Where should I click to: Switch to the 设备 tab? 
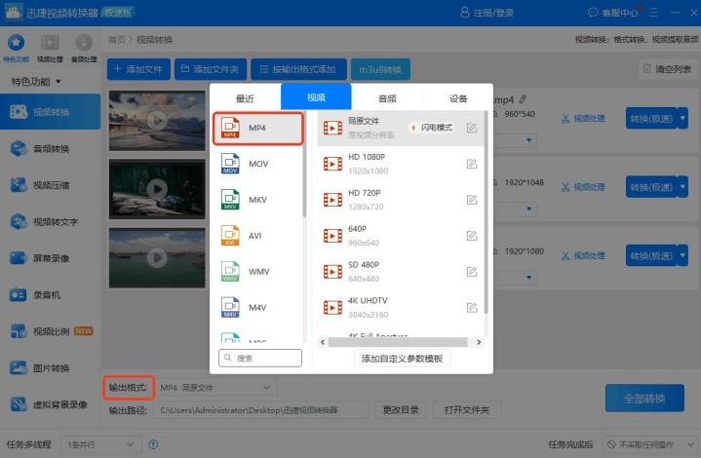coord(458,97)
